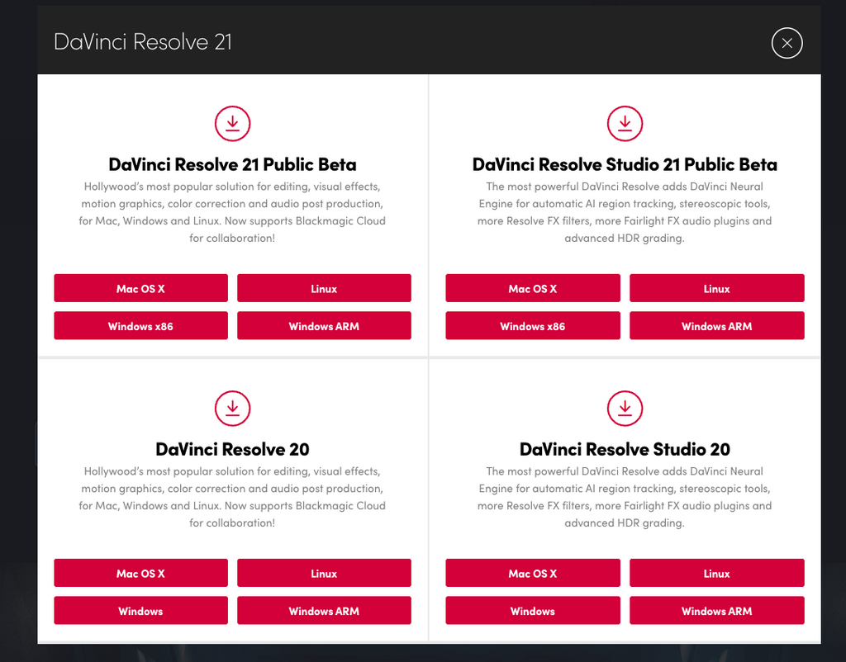Download Linux build of DaVinci Resolve Studio 20
The width and height of the screenshot is (846, 662).
pos(716,573)
